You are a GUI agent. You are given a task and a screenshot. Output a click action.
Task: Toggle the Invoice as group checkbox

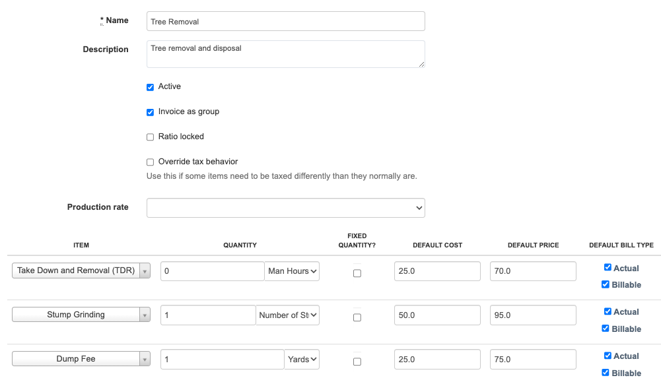[x=151, y=112]
